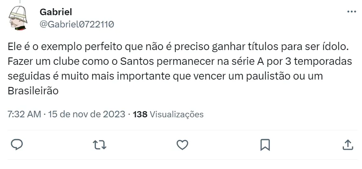Screen dimensions: 362x169
Task: Click the reply speech bubble icon
Action: click(16, 144)
